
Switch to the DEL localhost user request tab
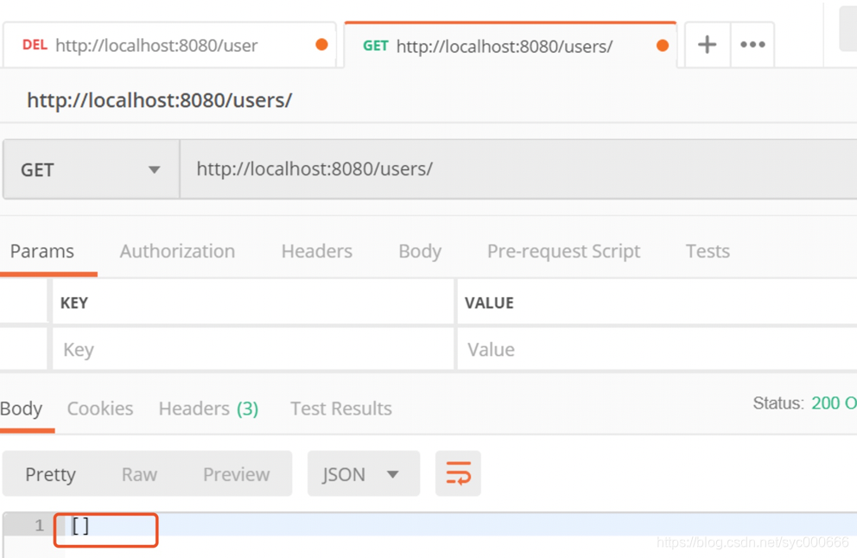(156, 44)
